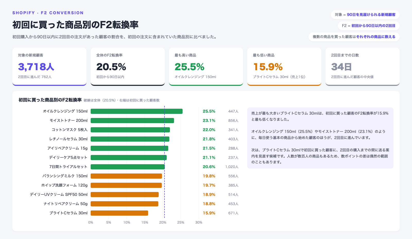Image resolution: width=412 pixels, height=239 pixels.
Task: Click the モイストトナー 200ml green bar
Action: [x=132, y=121]
